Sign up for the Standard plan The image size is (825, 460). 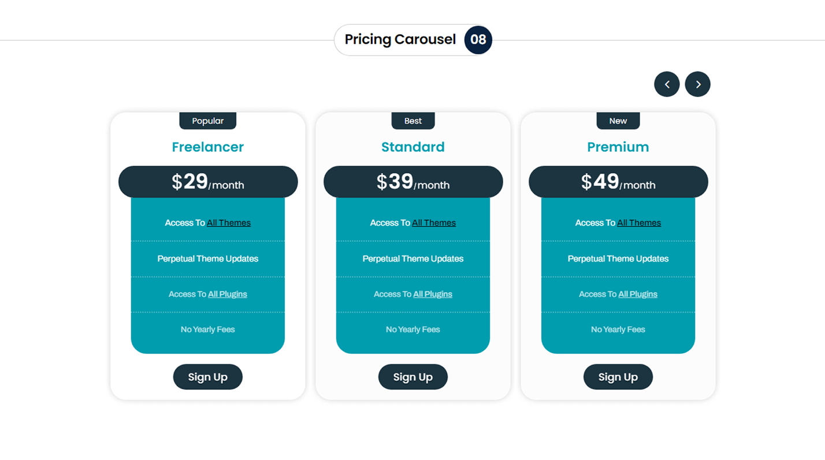coord(412,377)
